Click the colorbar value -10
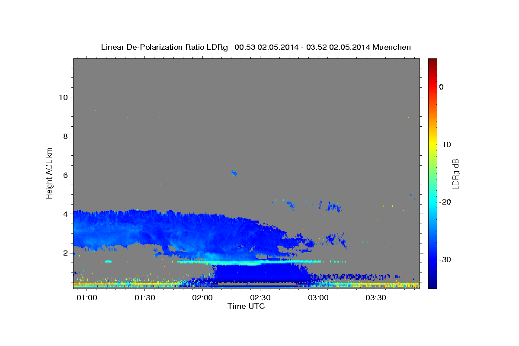 pos(445,144)
